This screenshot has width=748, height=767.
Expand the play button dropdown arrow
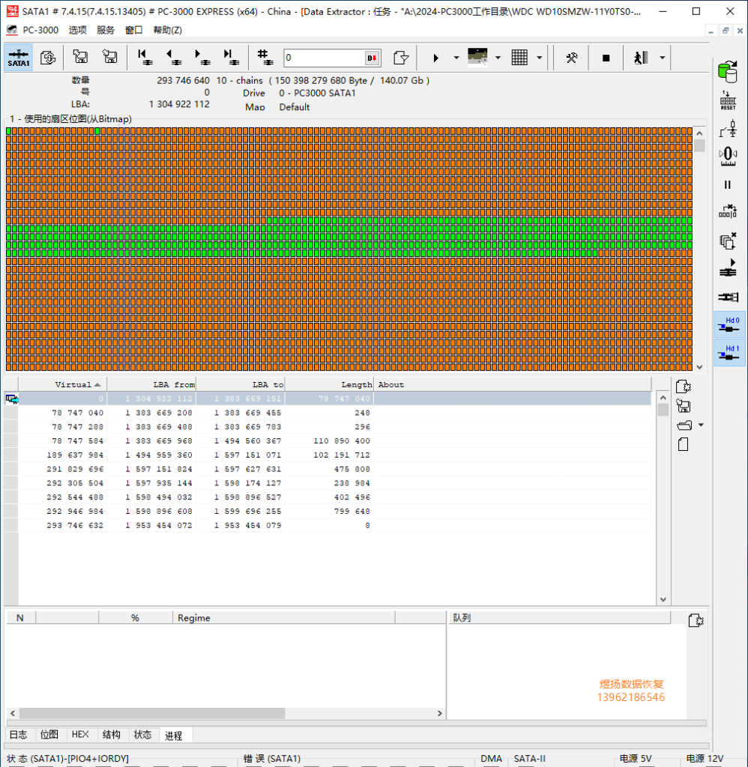456,58
